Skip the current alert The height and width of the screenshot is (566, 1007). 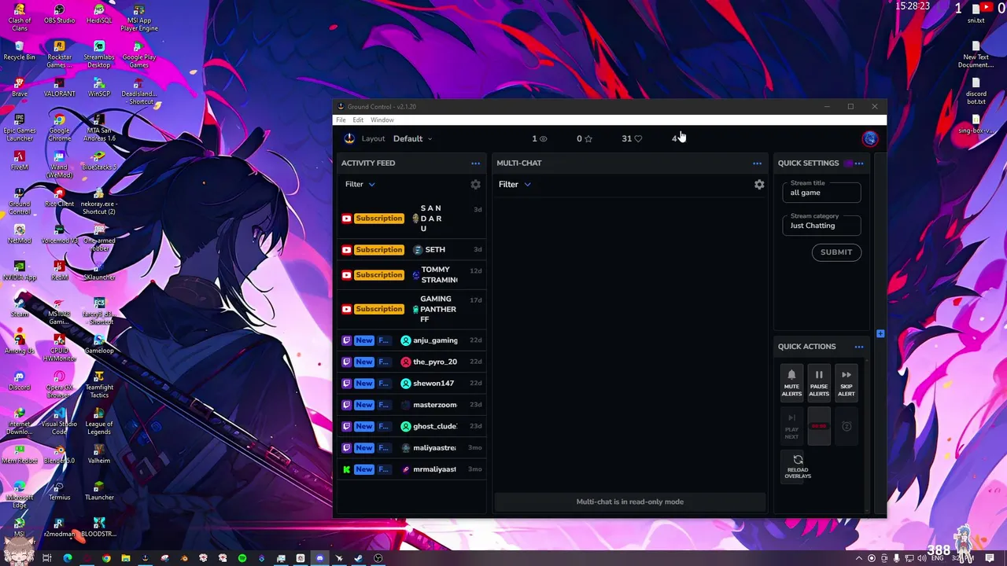(x=846, y=383)
